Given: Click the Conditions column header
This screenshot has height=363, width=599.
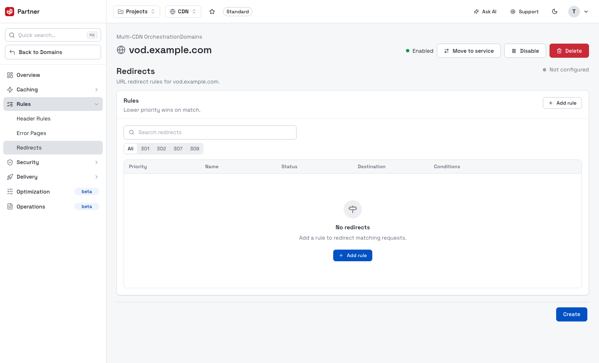Looking at the screenshot, I should 447,167.
